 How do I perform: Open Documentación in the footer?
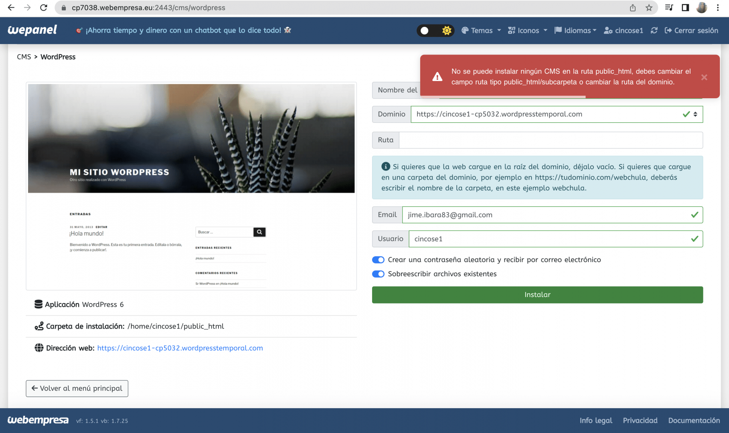pos(694,420)
